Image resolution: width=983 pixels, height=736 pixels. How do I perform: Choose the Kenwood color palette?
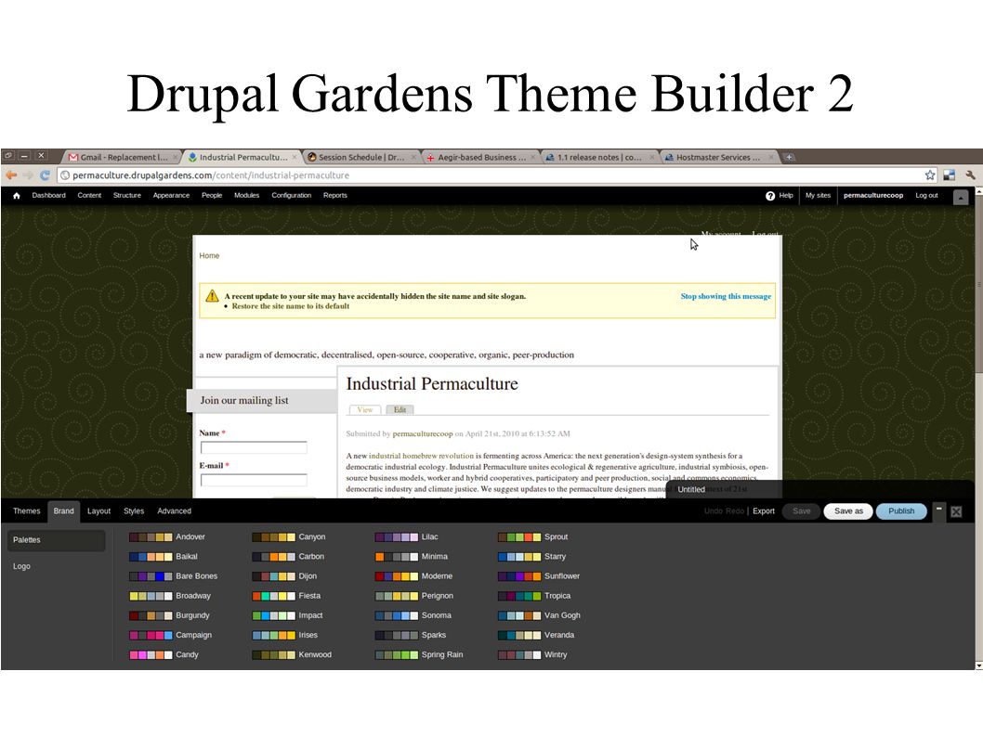tap(292, 654)
